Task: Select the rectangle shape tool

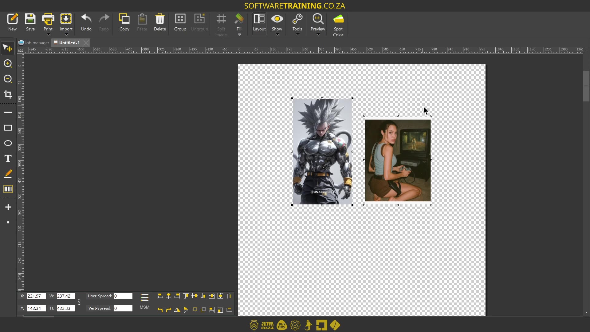Action: [8, 128]
